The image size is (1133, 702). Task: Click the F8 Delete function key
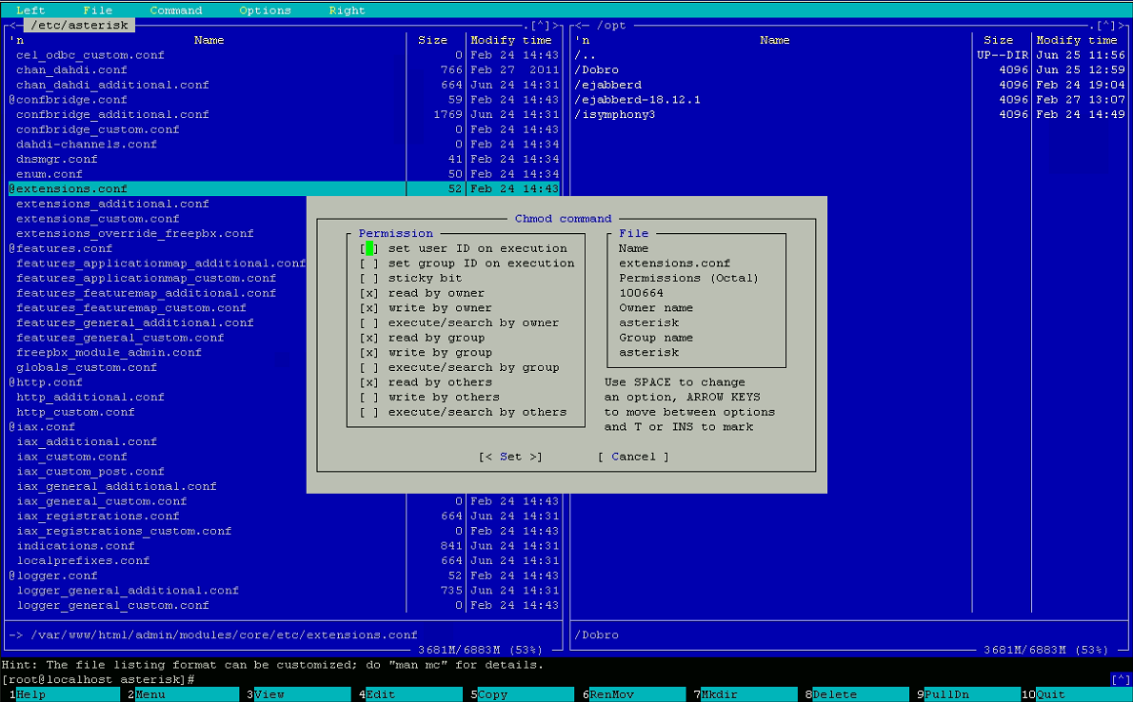835,694
